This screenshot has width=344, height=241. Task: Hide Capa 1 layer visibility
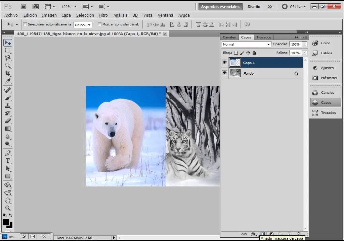pos(224,62)
